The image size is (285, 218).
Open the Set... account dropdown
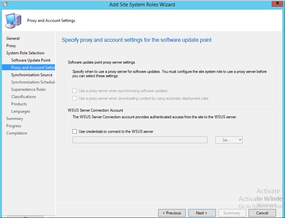(229, 140)
